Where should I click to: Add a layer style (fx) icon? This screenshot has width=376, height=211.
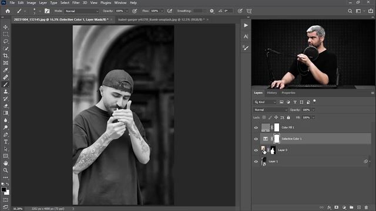(329, 207)
